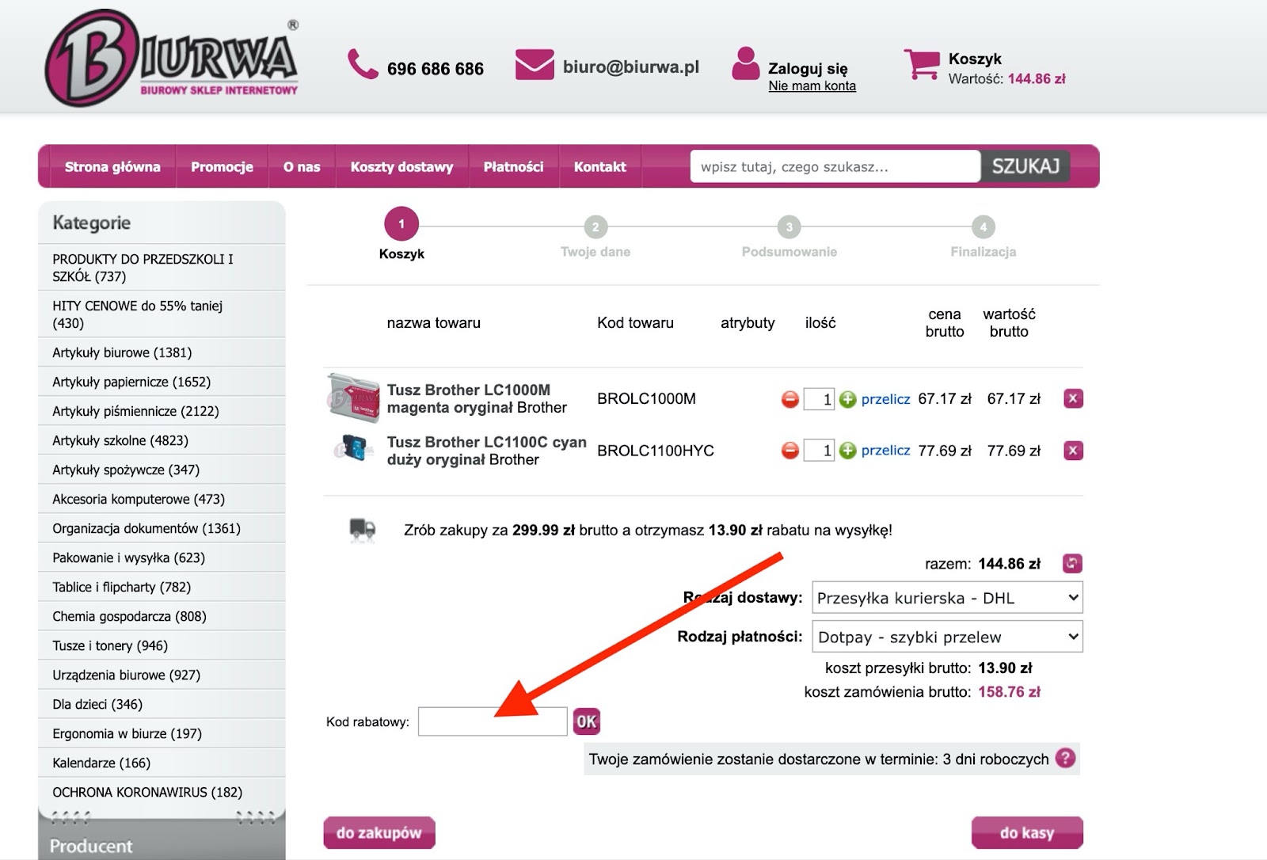Open Koszty dostawy menu item
The image size is (1267, 860).
(x=401, y=166)
